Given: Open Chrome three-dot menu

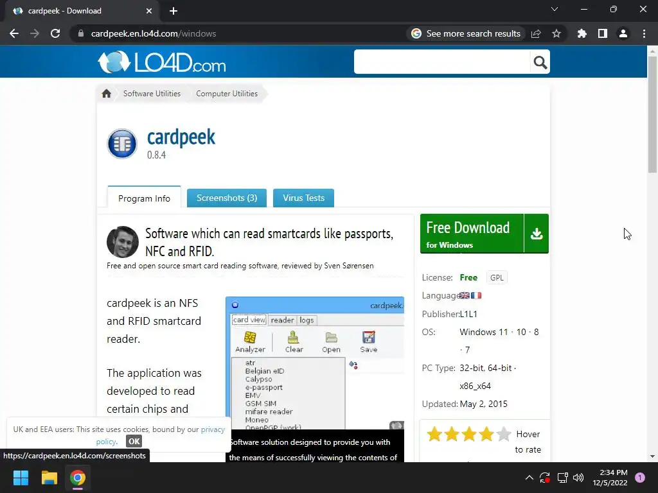Looking at the screenshot, I should [x=644, y=33].
